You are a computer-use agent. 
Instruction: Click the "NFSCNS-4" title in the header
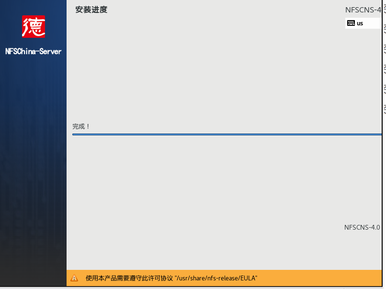tap(363, 10)
